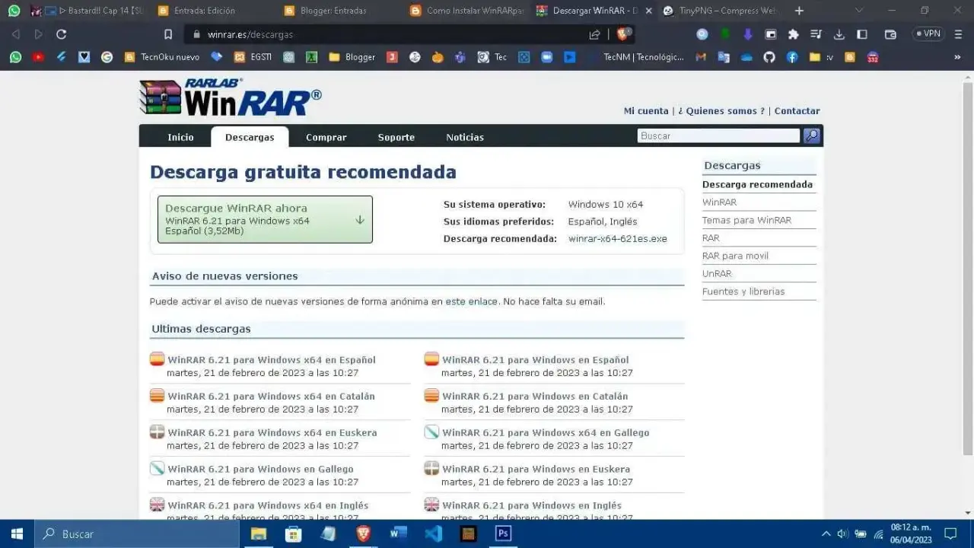This screenshot has width=974, height=548.
Task: Open Microsoft Store from the taskbar
Action: point(293,534)
